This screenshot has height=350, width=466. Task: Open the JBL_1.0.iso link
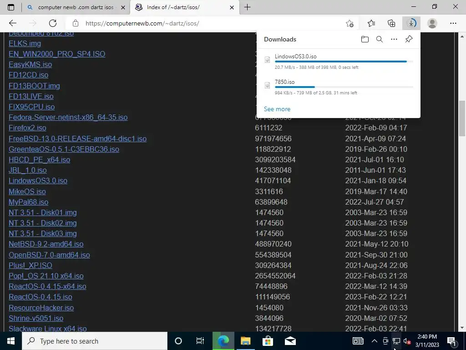[28, 170]
